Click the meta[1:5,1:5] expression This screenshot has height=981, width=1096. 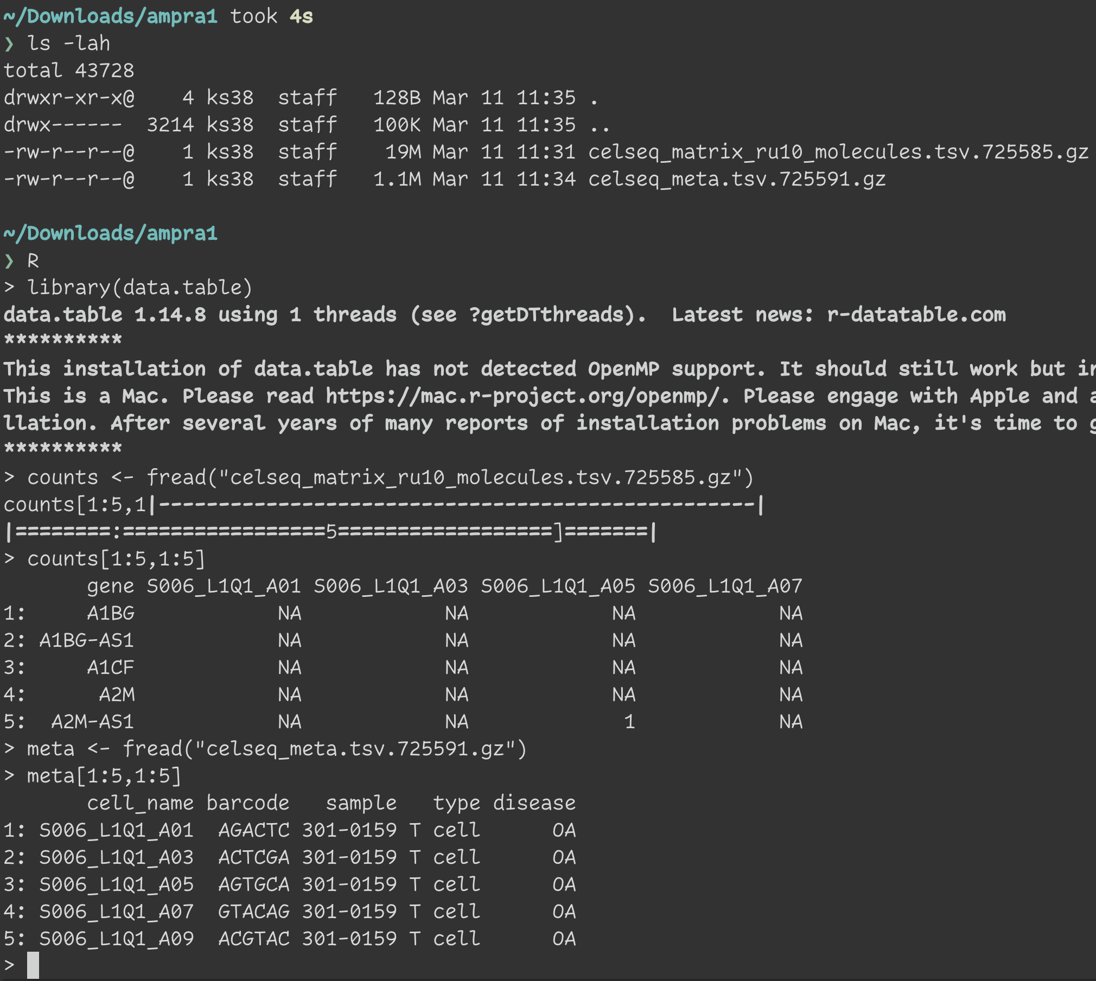[x=103, y=776]
